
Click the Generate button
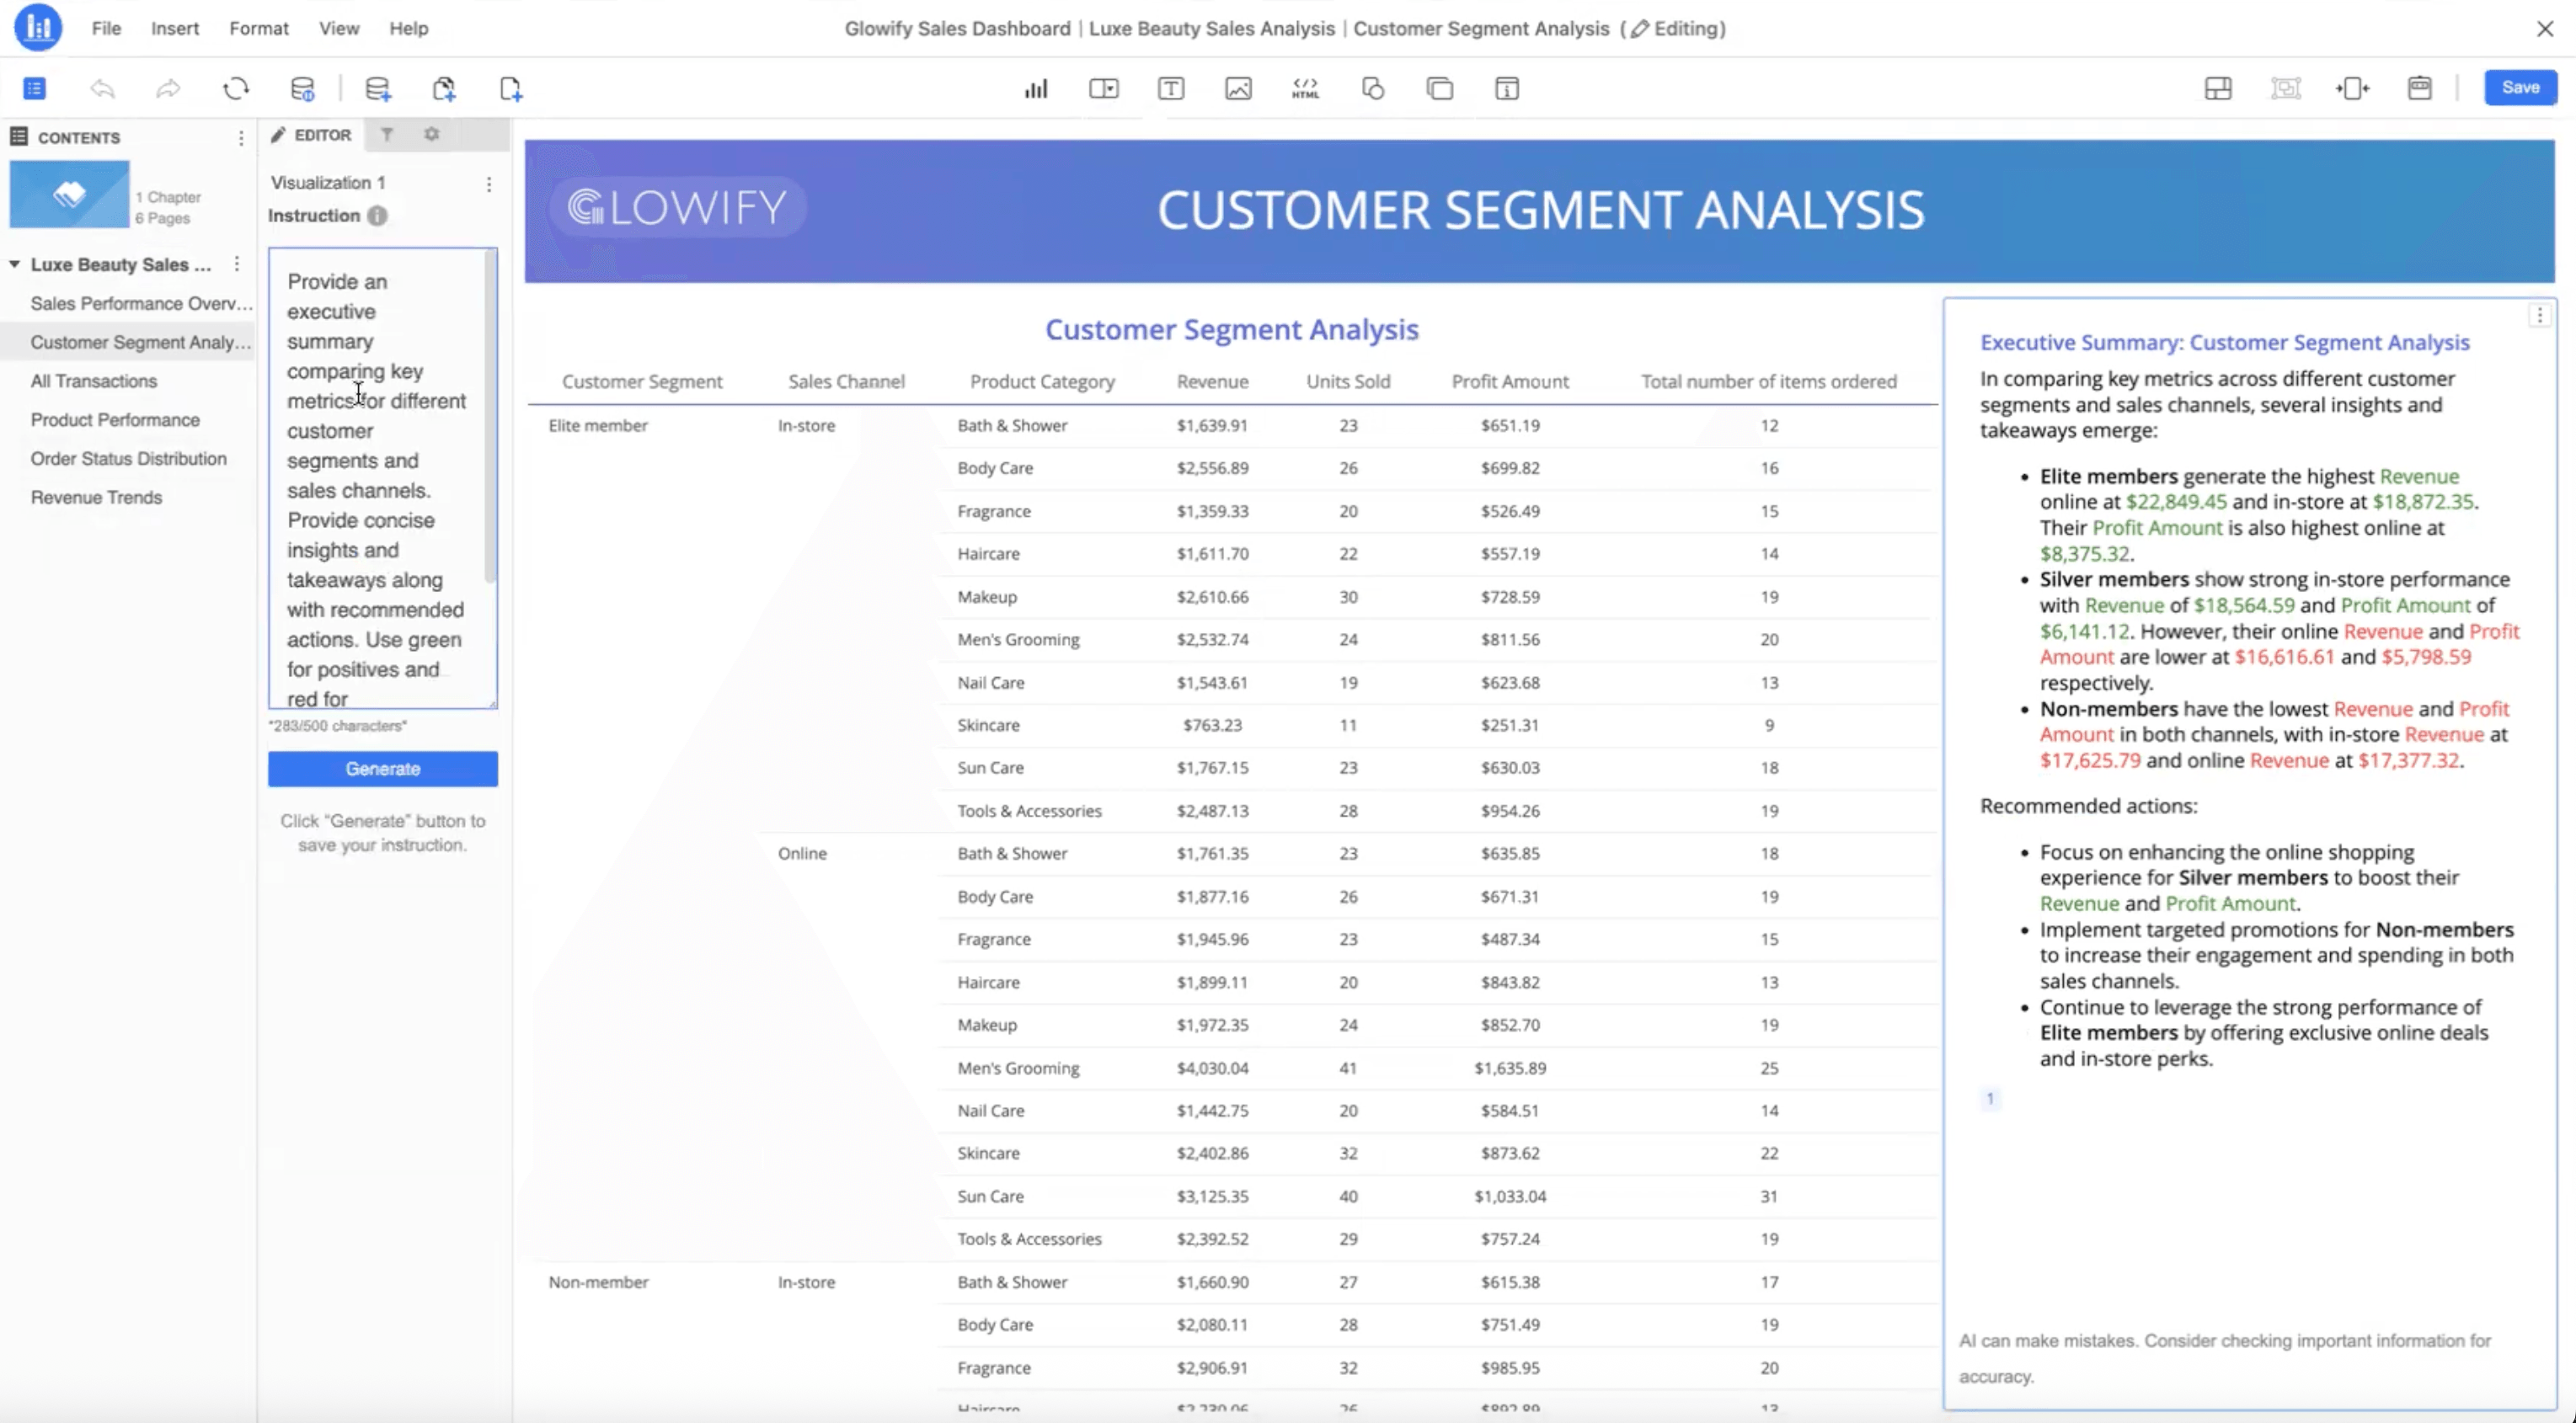(382, 769)
